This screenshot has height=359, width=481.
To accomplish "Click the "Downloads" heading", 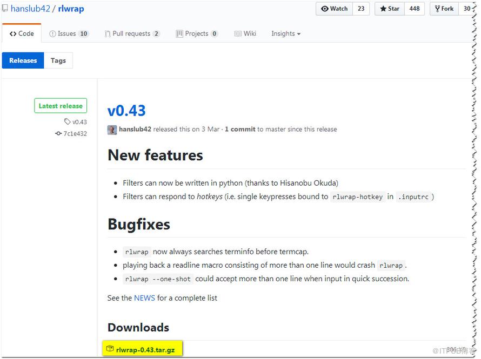I will 138,328.
